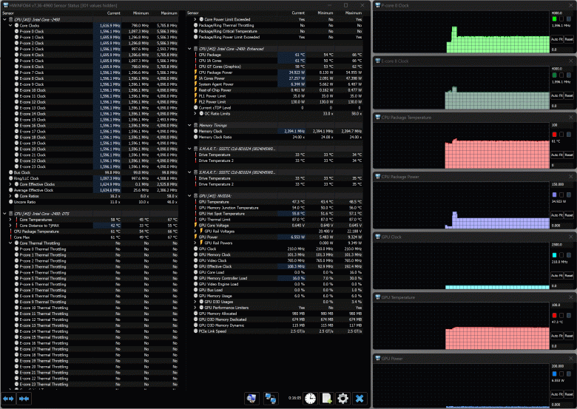Viewport: 577px width, 409px height.
Task: Click the Current column header in left pane
Action: click(x=114, y=13)
